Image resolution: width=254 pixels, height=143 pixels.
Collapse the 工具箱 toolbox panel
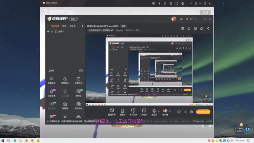click(x=81, y=71)
